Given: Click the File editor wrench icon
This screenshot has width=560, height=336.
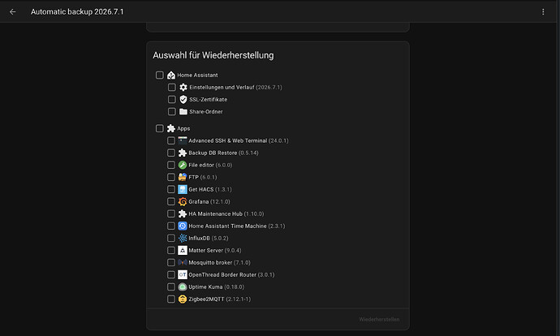Looking at the screenshot, I should 183,165.
